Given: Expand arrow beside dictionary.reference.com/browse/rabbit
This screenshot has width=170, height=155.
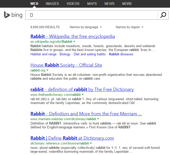Looking at the screenshot, I should [91, 143].
